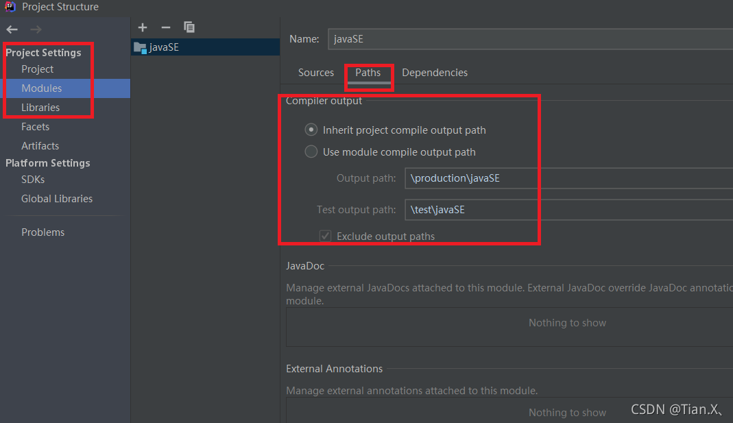Open Project settings section
Image resolution: width=733 pixels, height=423 pixels.
pos(38,69)
